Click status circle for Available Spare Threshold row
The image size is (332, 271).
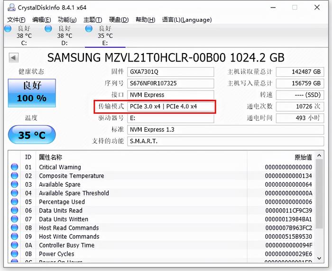[x=14, y=193]
